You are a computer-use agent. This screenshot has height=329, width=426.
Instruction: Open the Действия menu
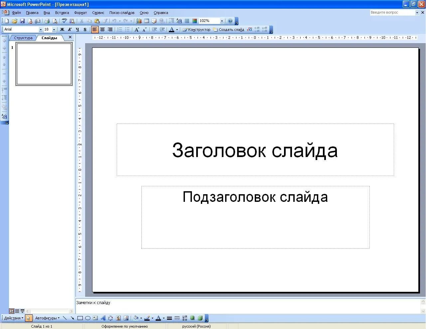coord(14,318)
